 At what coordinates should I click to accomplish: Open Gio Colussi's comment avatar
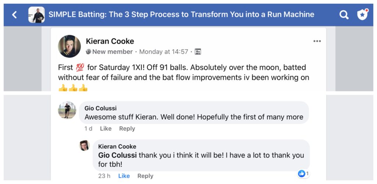click(67, 110)
